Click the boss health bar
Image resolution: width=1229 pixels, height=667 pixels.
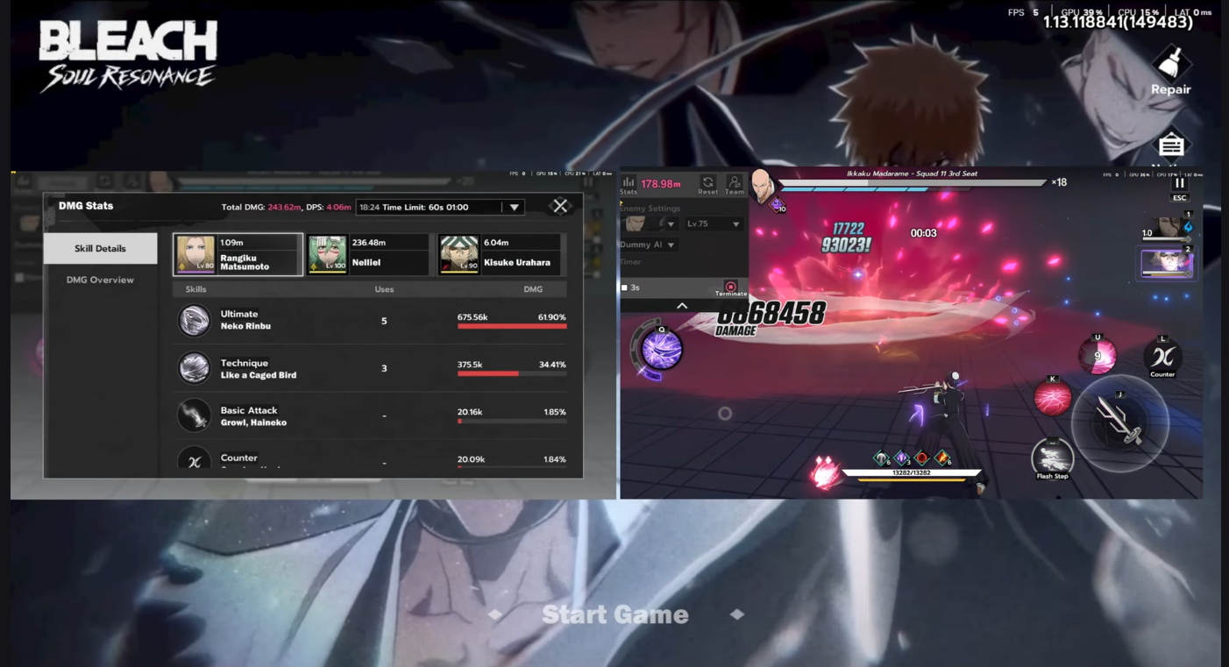pyautogui.click(x=912, y=183)
